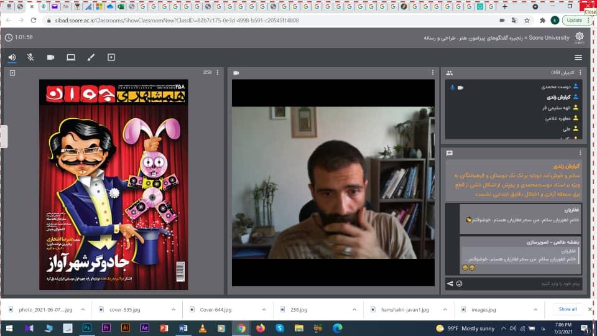Open Firefox from the taskbar
Viewport: 597px width, 336px height.
[261, 328]
